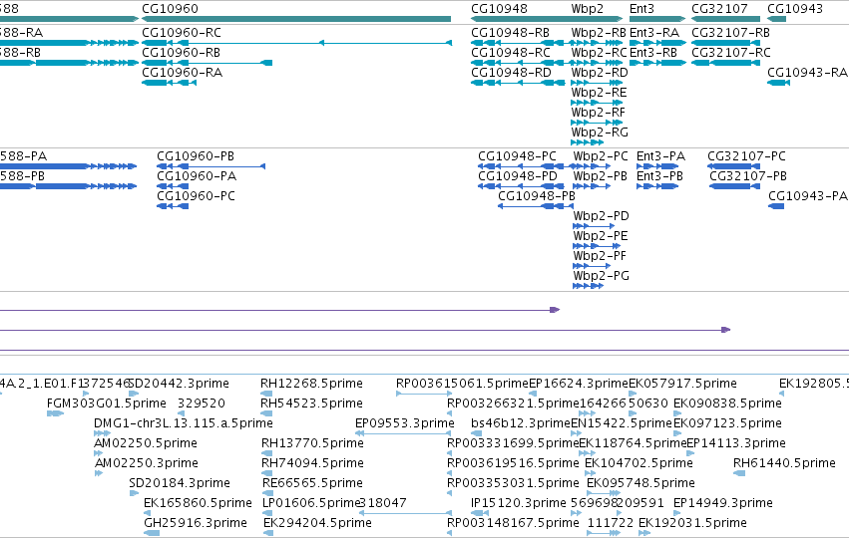Select protein CG10960-PB label

pyautogui.click(x=196, y=156)
